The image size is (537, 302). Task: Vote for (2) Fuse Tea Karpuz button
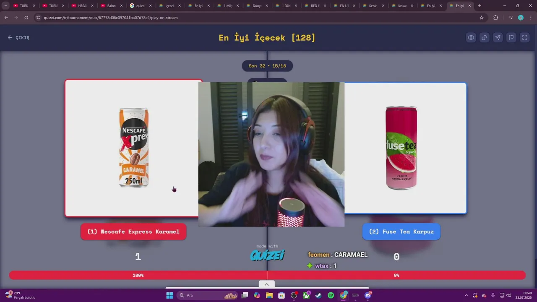pyautogui.click(x=401, y=232)
